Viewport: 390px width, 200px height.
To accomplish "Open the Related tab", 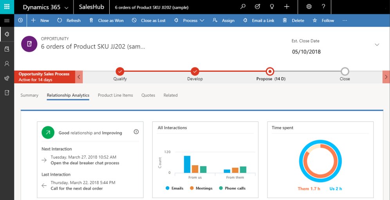I will click(171, 95).
